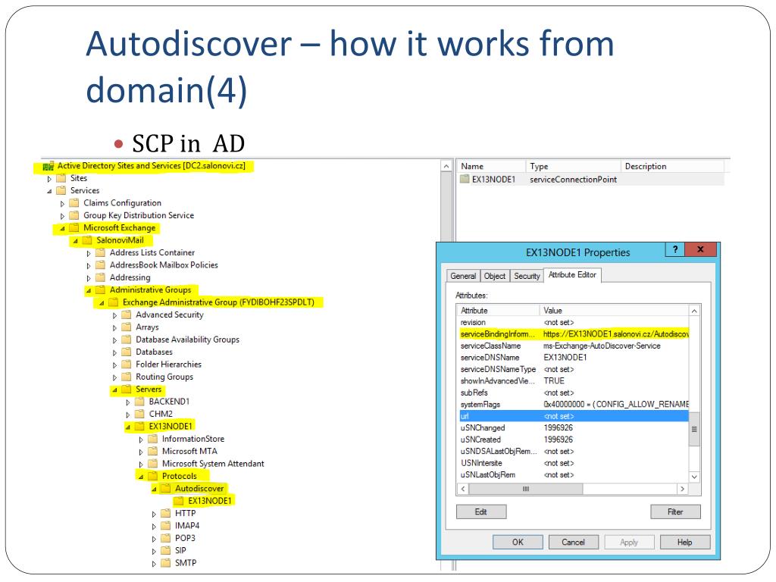This screenshot has width=776, height=582.
Task: Select the SIP protocol tree item
Action: [x=180, y=550]
